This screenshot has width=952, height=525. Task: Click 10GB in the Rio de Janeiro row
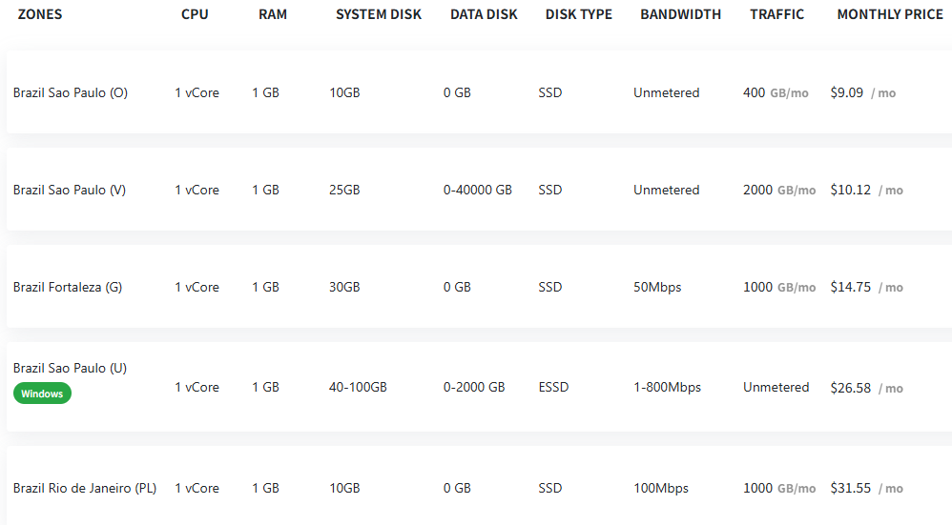(x=344, y=488)
